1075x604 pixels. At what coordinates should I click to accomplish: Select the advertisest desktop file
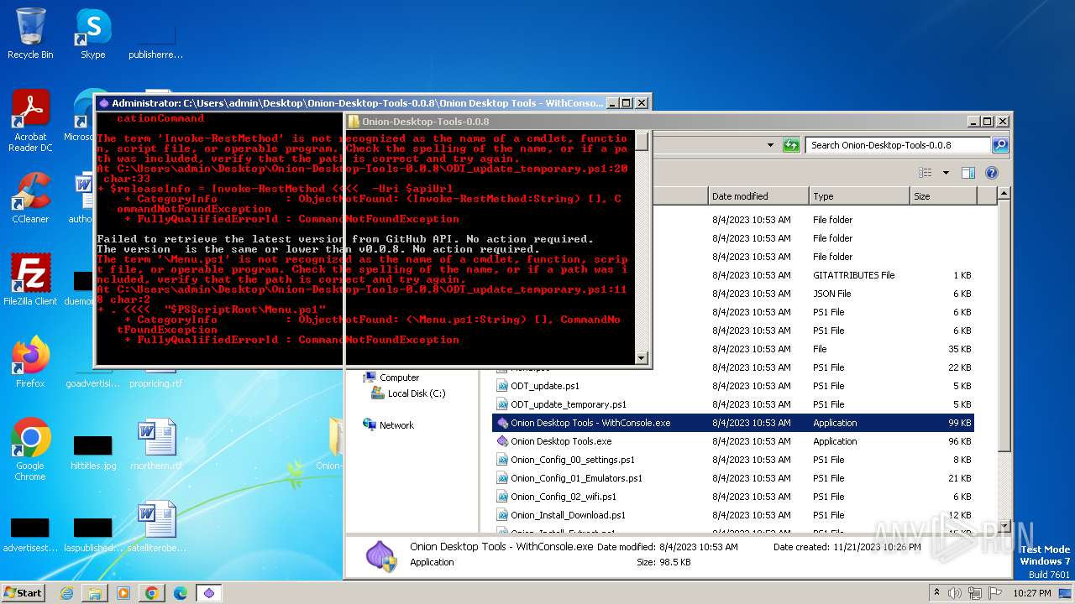coord(30,535)
